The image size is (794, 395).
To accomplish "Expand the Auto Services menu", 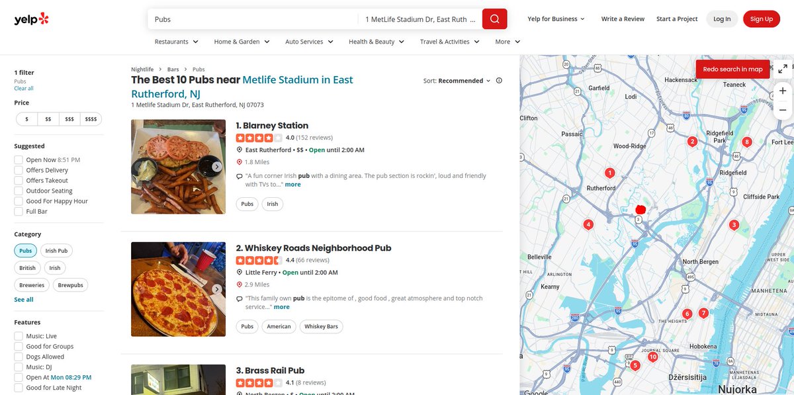I will (310, 42).
